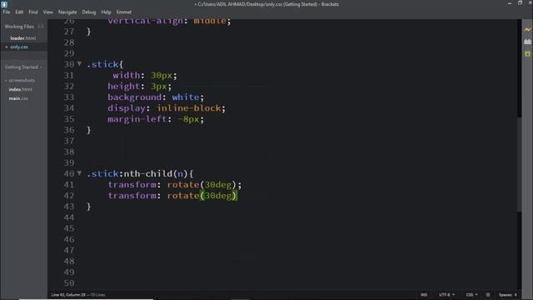Click the height property on line 32
Viewport: 533px width, 300px height.
(x=124, y=87)
